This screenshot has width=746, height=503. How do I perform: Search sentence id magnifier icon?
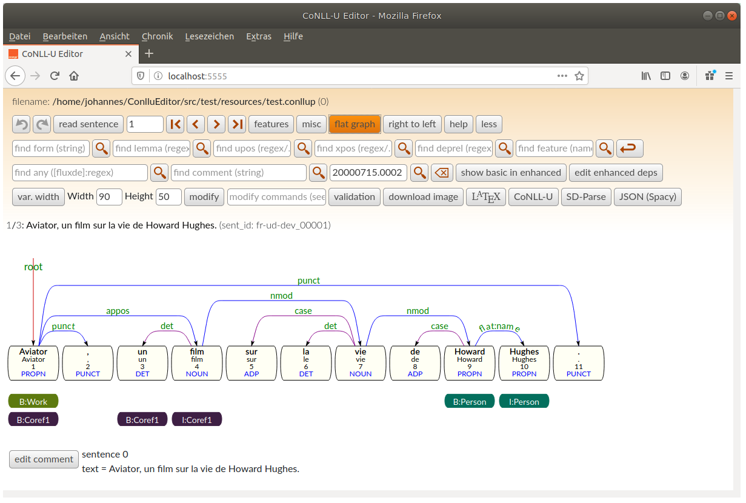point(419,173)
